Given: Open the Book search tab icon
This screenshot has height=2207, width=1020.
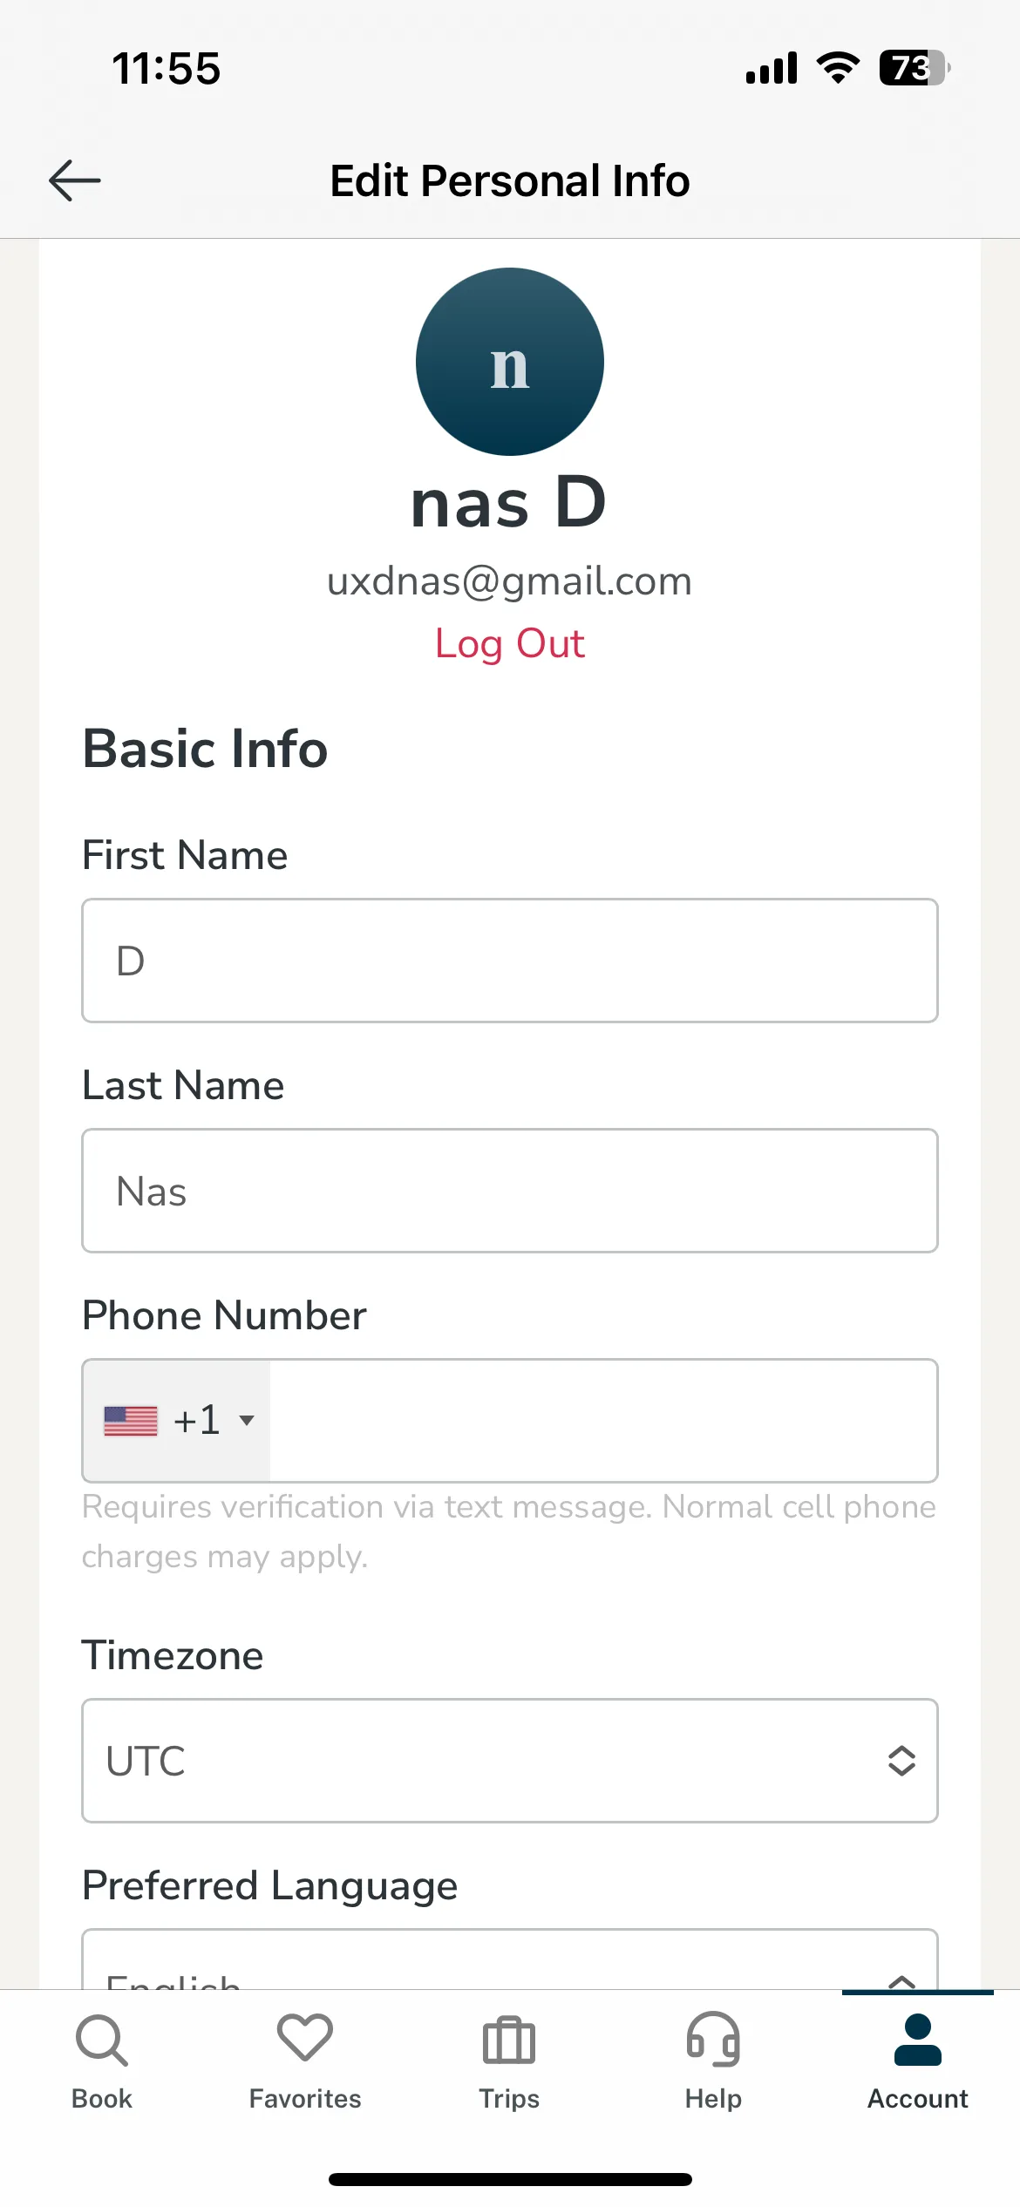Looking at the screenshot, I should pyautogui.click(x=102, y=2040).
